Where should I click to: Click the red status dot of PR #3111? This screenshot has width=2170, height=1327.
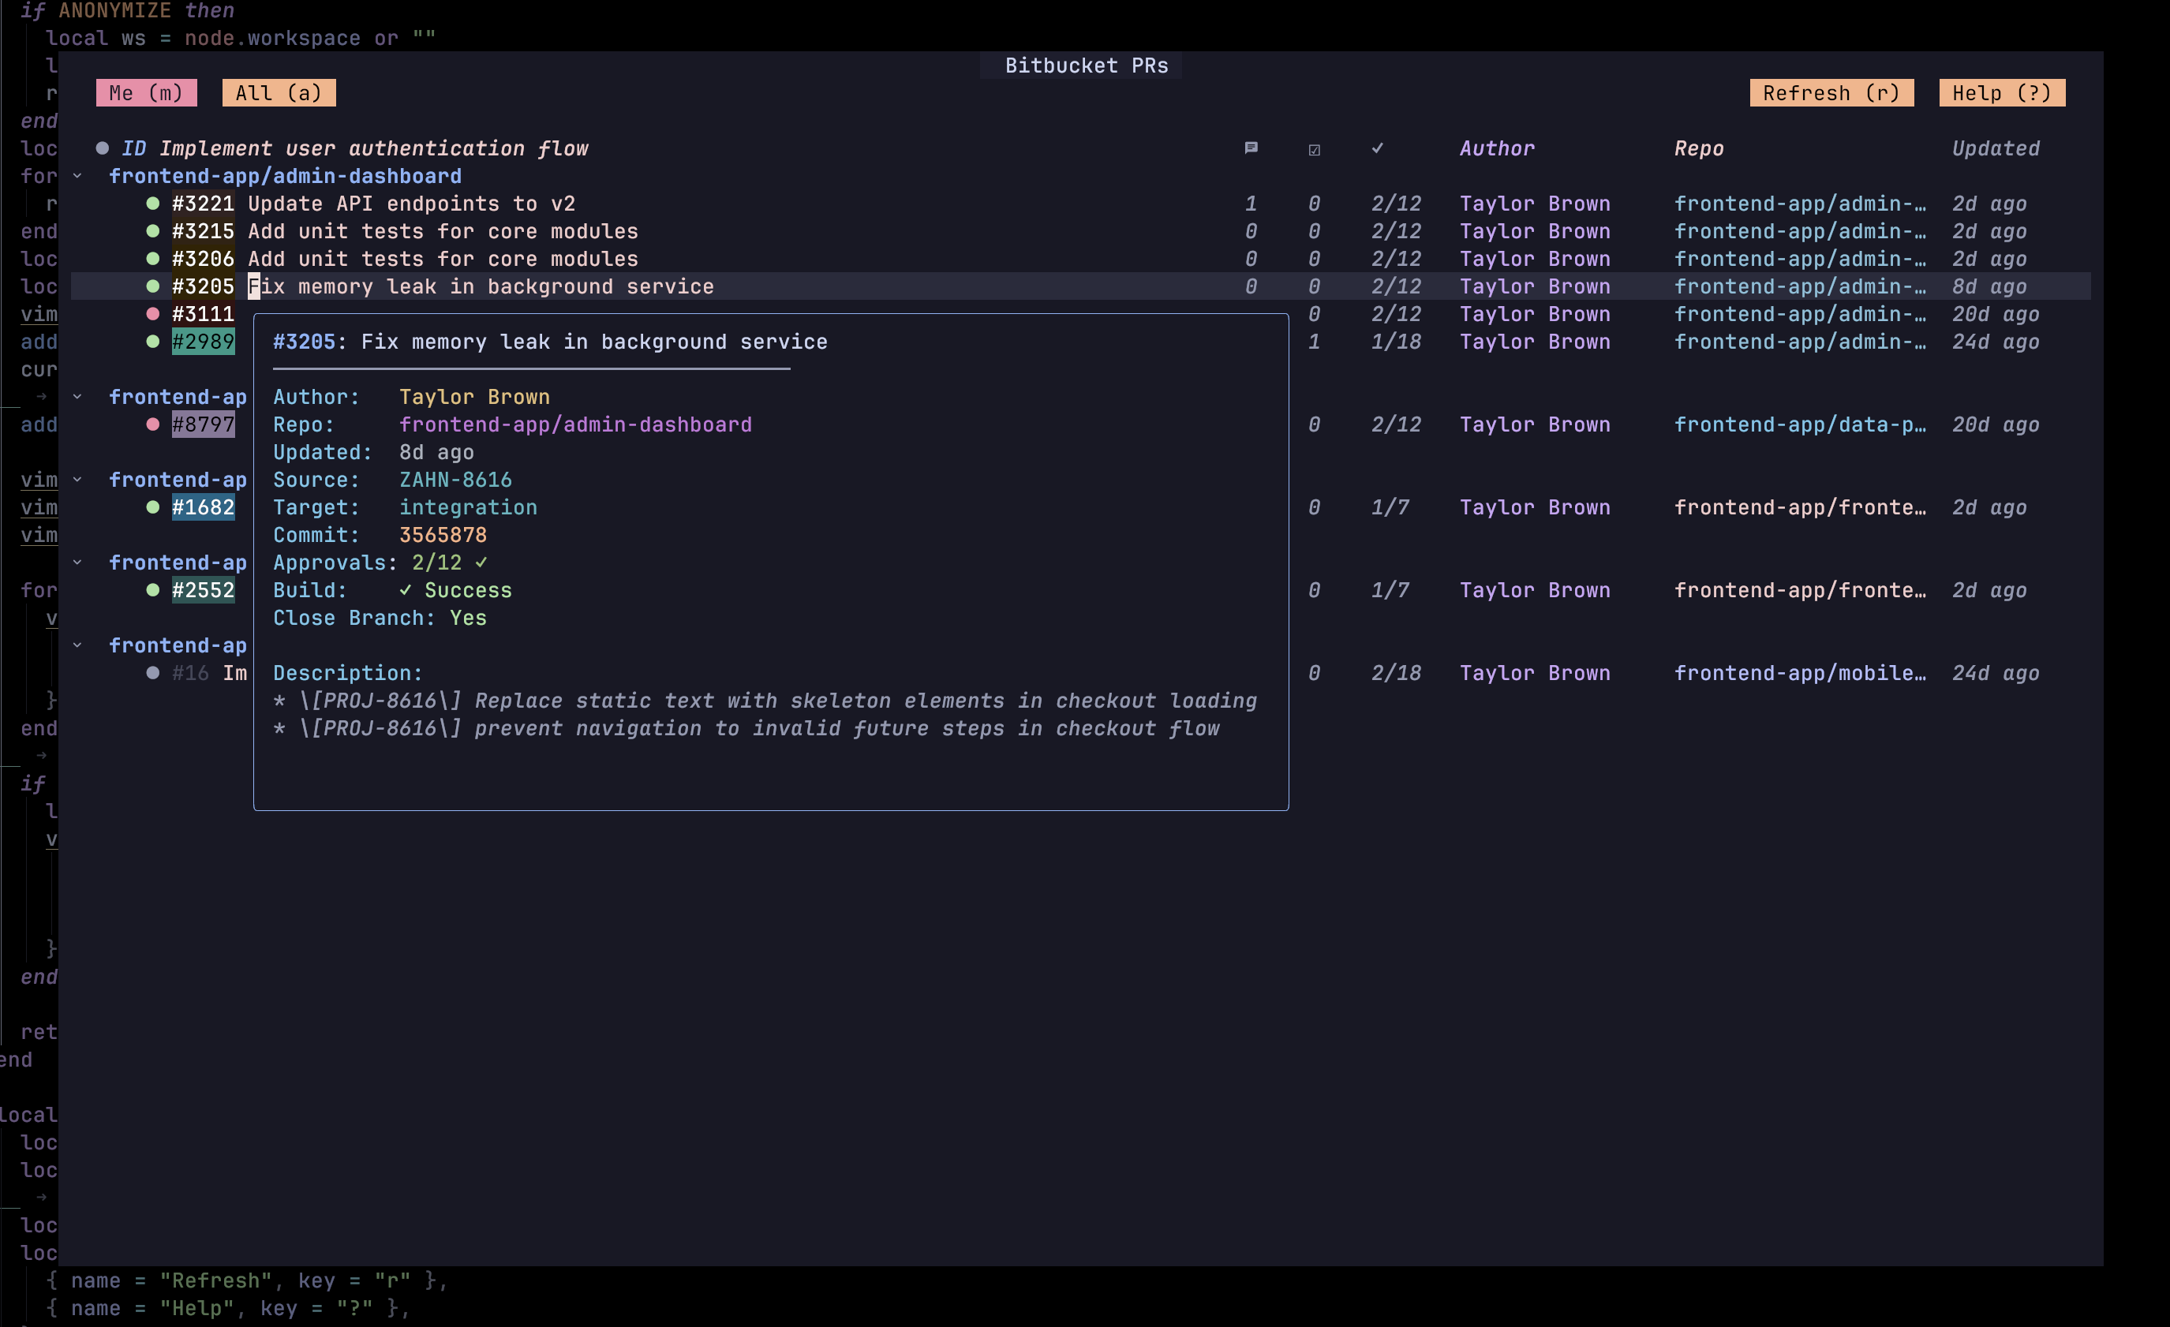(152, 313)
